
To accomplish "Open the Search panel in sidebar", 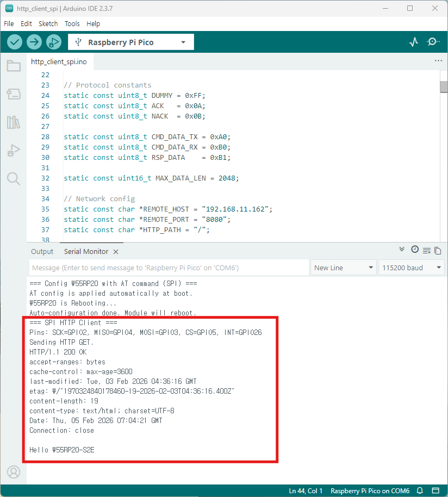I will pos(14,179).
